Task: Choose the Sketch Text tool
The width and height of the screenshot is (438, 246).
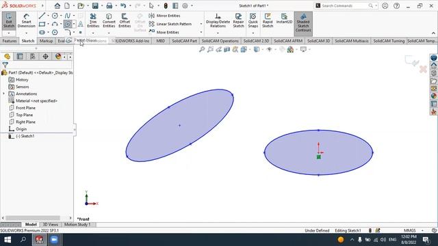Action: (x=81, y=24)
